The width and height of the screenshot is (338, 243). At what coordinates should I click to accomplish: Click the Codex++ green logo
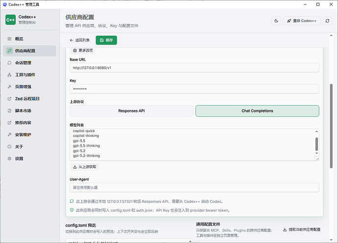[11, 20]
